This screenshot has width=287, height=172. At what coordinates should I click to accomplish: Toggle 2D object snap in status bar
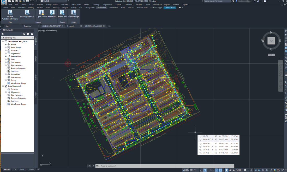click(x=220, y=170)
